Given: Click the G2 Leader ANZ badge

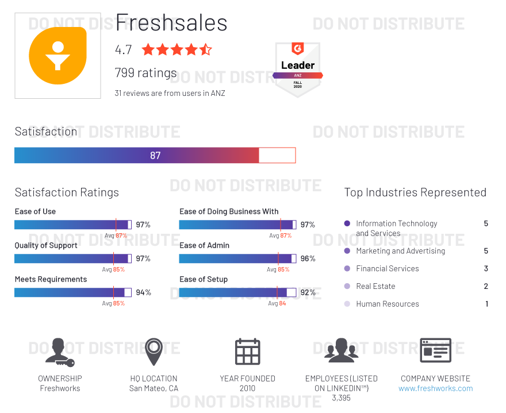Looking at the screenshot, I should [297, 69].
